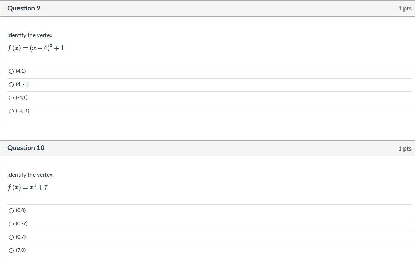The height and width of the screenshot is (264, 415).
Task: Click the Question 9 heading
Action: (x=24, y=8)
